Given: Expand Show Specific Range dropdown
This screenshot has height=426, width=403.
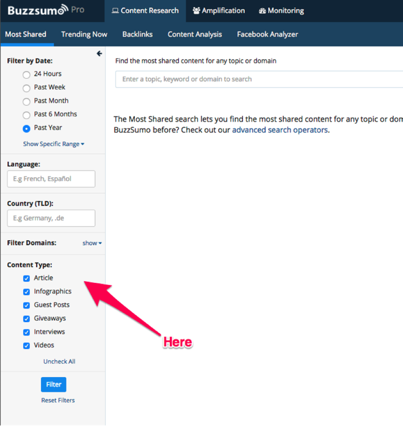Looking at the screenshot, I should pyautogui.click(x=54, y=144).
